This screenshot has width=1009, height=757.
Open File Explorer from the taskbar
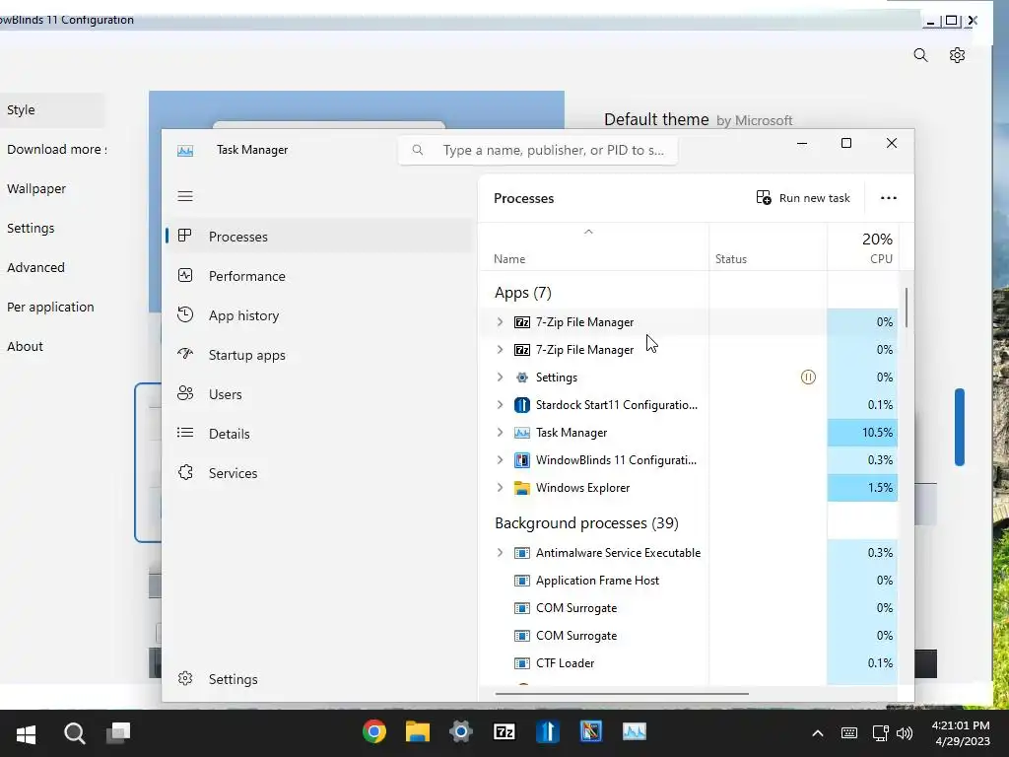pyautogui.click(x=418, y=732)
